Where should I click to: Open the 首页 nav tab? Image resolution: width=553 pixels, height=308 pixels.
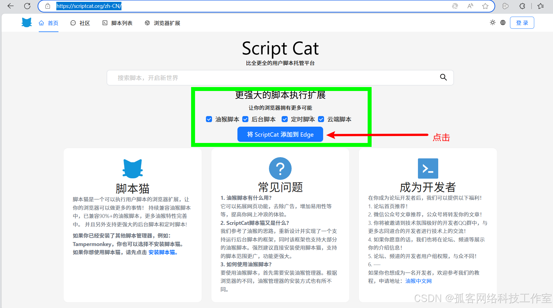[x=48, y=23]
